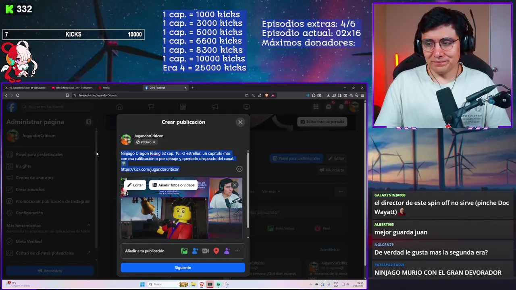
Task: Open the Facebook notifications bell
Action: pyautogui.click(x=341, y=107)
